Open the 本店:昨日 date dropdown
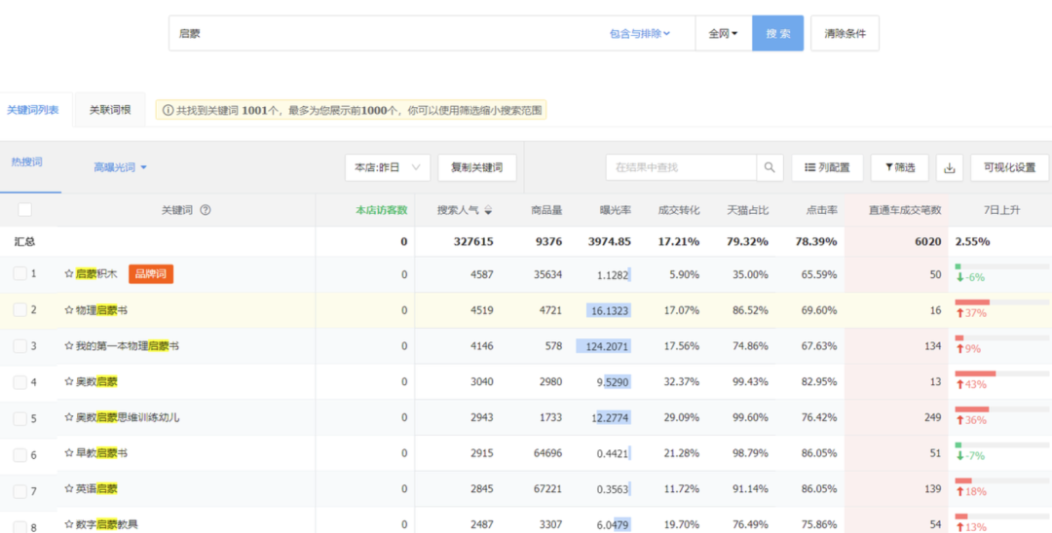Viewport: 1052px width, 533px height. 387,167
